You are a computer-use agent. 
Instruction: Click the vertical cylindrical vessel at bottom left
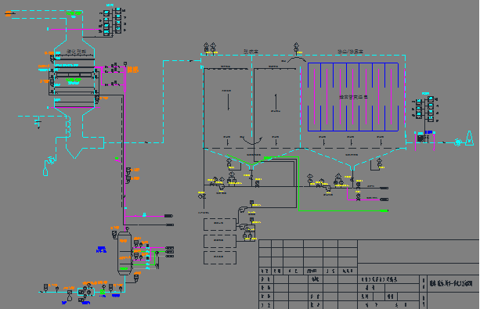(125, 253)
